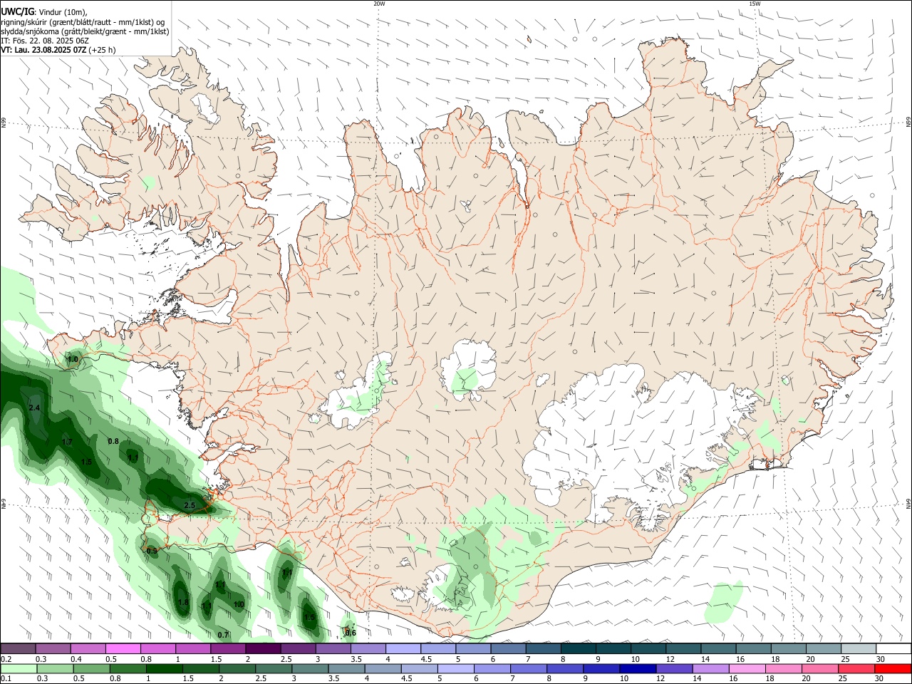This screenshot has height=684, width=912.
Task: Click the 'slydda/snjókoma (grátt/bleikt/grænt' legend line
Action: [x=85, y=31]
